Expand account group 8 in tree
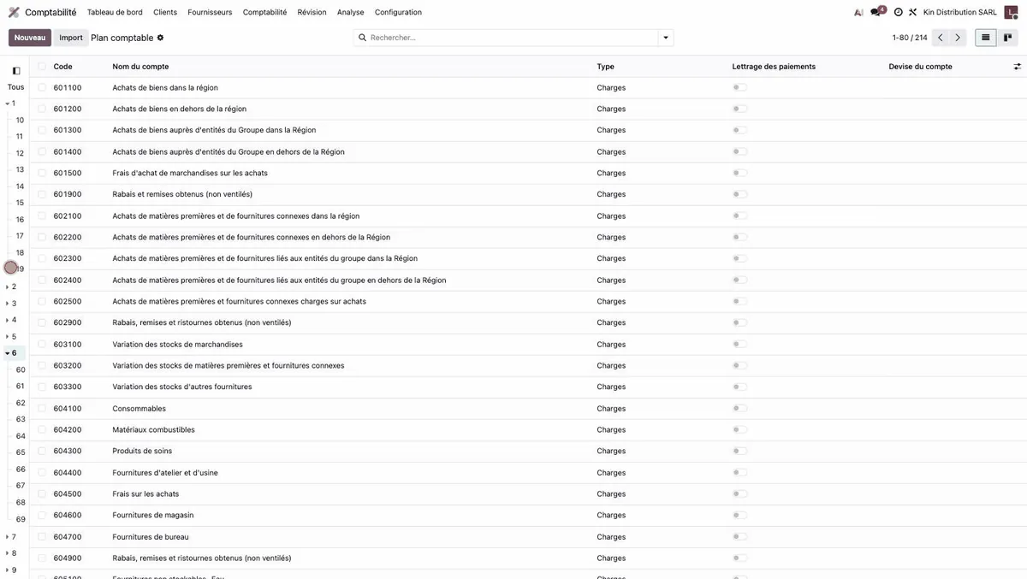Image resolution: width=1027 pixels, height=579 pixels. tap(8, 553)
